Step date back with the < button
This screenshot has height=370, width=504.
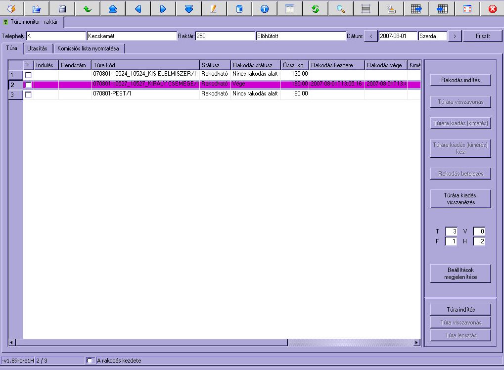point(370,36)
